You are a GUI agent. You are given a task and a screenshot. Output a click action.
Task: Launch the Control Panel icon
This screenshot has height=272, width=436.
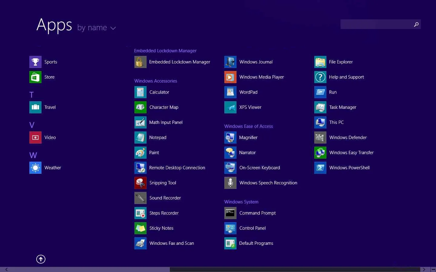point(230,228)
